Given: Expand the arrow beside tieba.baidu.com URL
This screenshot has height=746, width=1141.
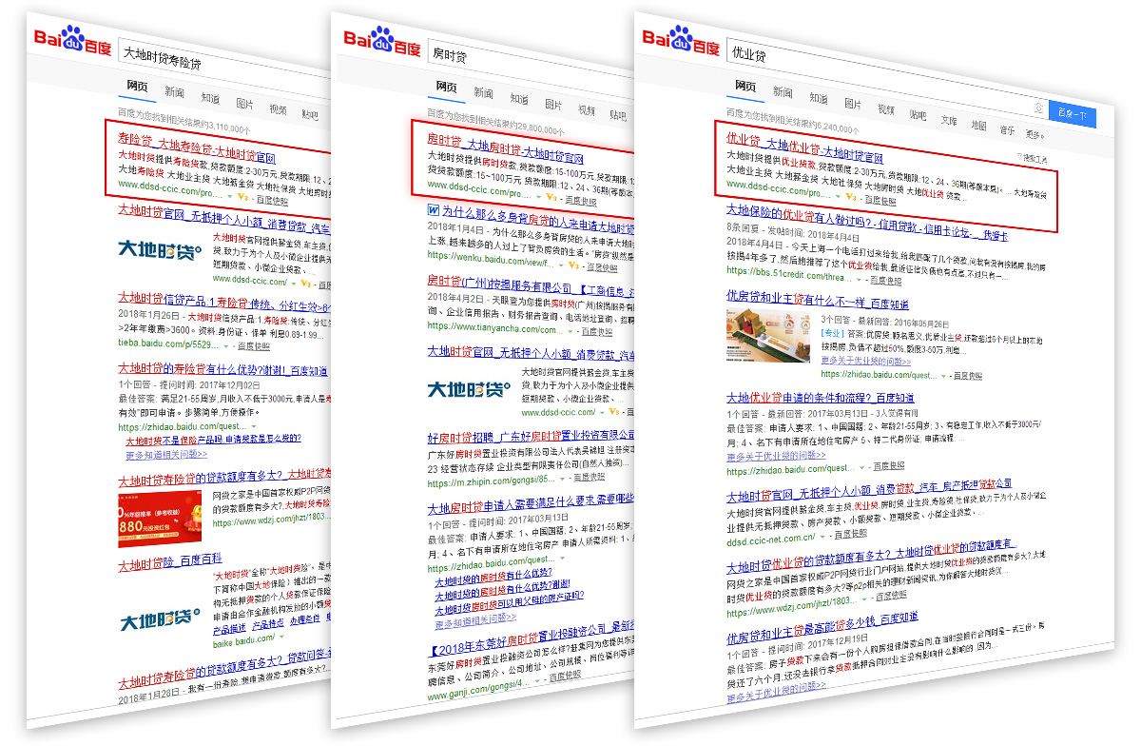Looking at the screenshot, I should click(x=227, y=346).
